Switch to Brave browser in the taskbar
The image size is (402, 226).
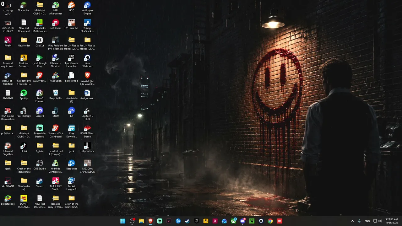click(150, 221)
